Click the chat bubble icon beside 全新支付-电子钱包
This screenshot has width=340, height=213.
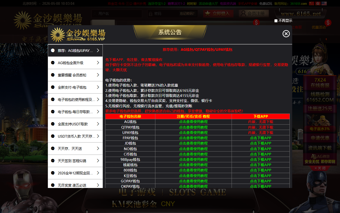(53, 87)
